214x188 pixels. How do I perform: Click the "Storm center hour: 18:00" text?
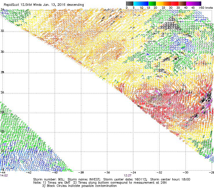coord(170,179)
